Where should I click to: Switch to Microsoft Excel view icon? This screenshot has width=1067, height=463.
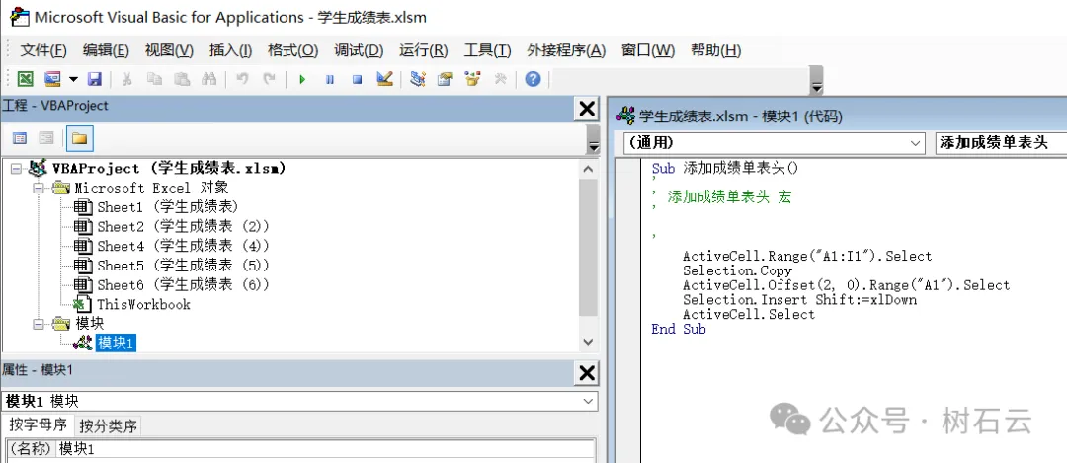(25, 79)
